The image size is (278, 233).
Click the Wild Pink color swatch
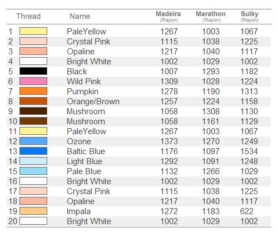pyautogui.click(x=33, y=81)
